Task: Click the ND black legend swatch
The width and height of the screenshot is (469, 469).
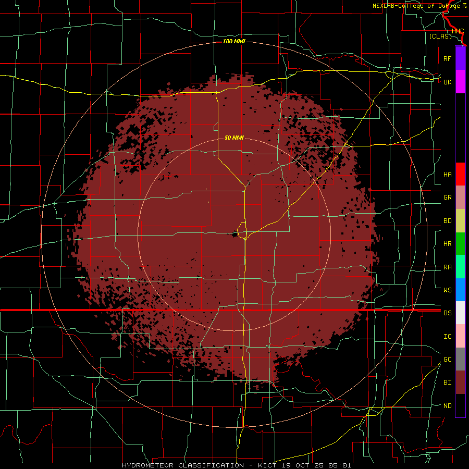Action: tap(460, 405)
